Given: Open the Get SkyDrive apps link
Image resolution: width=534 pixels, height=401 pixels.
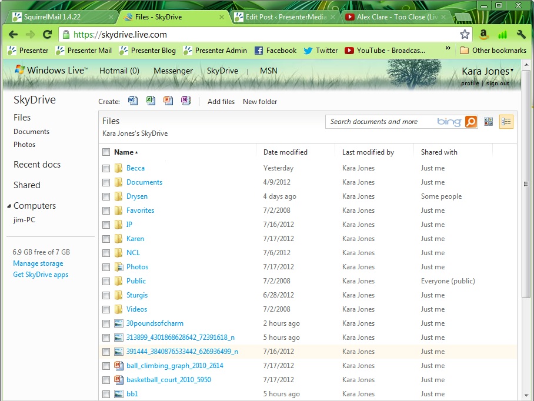Looking at the screenshot, I should pyautogui.click(x=41, y=275).
